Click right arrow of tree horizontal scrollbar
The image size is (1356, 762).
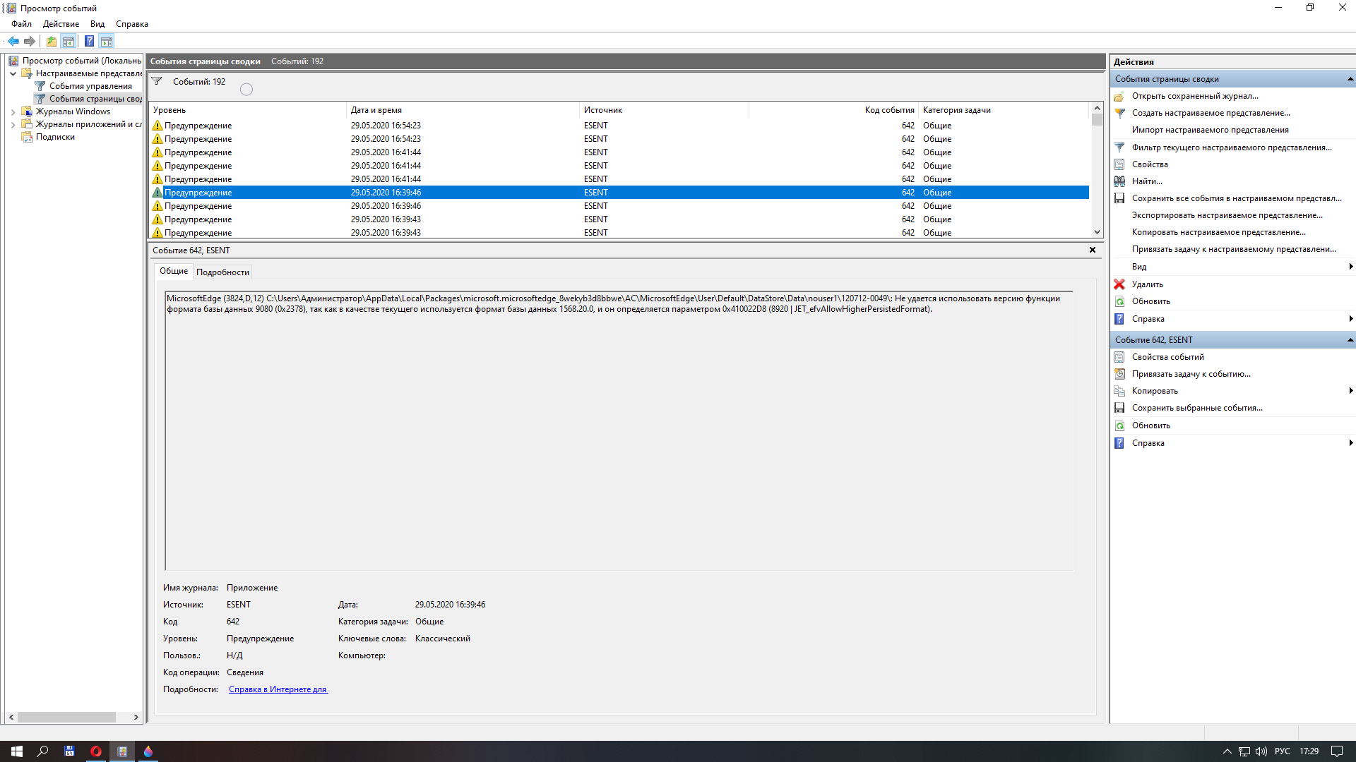coord(136,717)
